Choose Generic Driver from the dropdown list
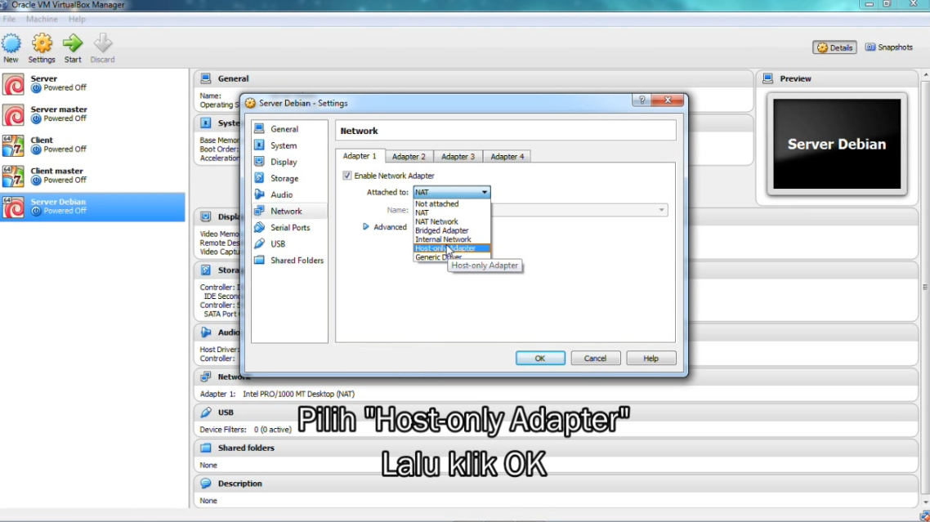 452,257
